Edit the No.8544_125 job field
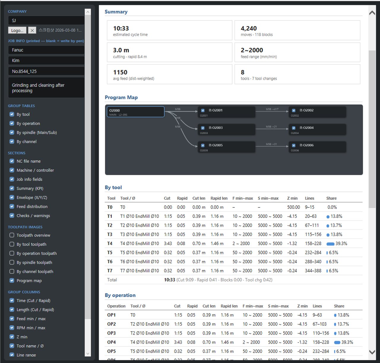 coord(46,71)
